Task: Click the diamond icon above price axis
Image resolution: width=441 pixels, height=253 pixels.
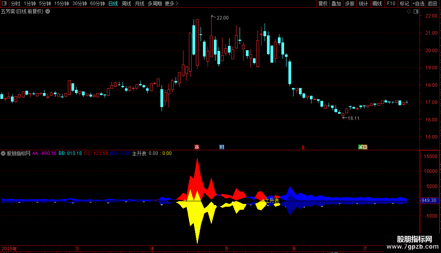Action: pos(409,12)
